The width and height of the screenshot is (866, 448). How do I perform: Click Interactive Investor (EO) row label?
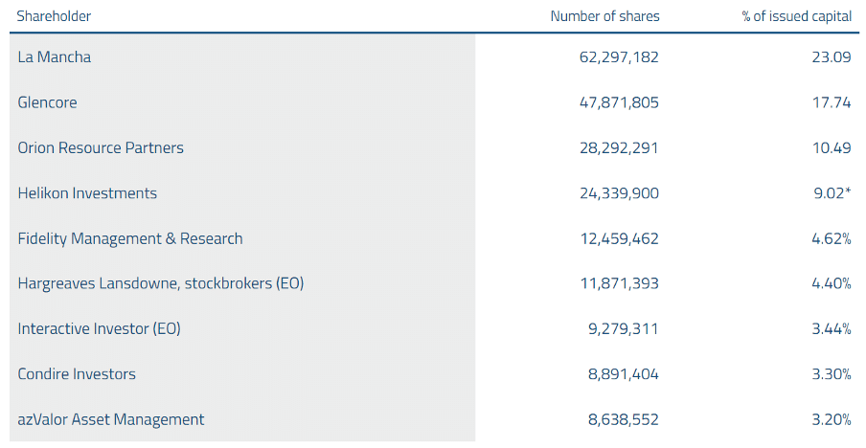99,328
